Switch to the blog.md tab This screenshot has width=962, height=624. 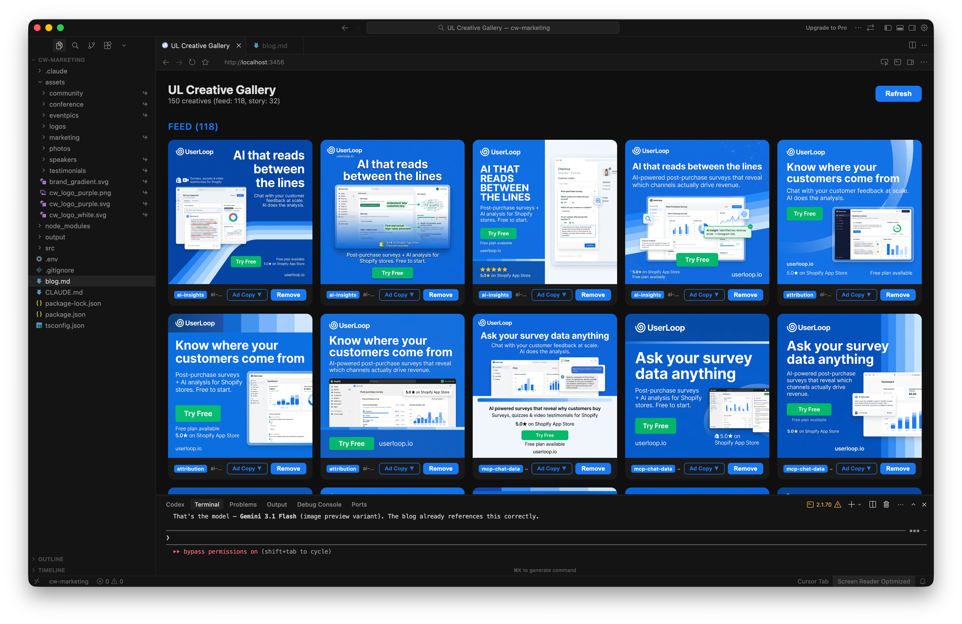274,46
